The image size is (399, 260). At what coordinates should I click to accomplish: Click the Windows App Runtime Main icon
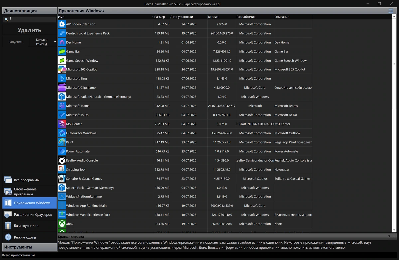click(x=62, y=206)
